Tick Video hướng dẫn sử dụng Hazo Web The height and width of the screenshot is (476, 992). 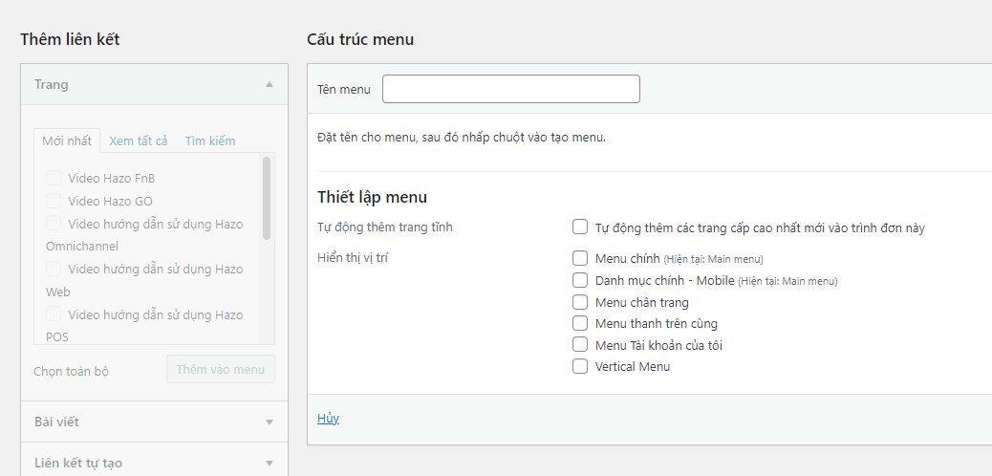coord(54,269)
